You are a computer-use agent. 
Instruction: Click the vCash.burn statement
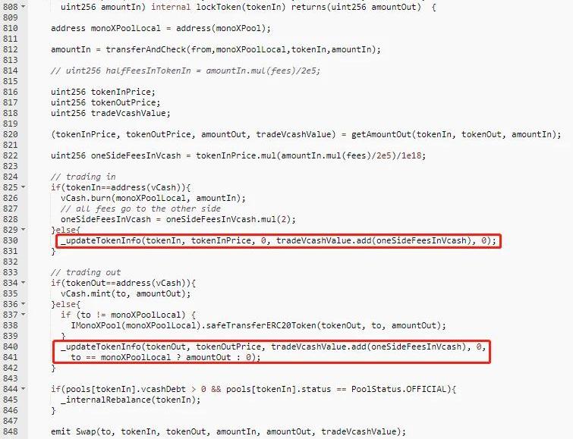153,198
